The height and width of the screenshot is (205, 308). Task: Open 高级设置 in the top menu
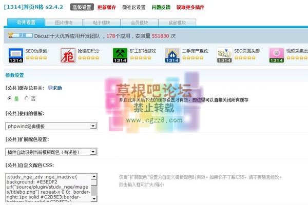(x=82, y=7)
